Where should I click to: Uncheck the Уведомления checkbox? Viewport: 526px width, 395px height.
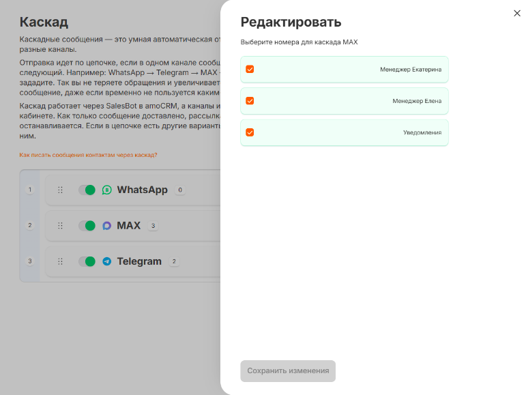coord(250,132)
